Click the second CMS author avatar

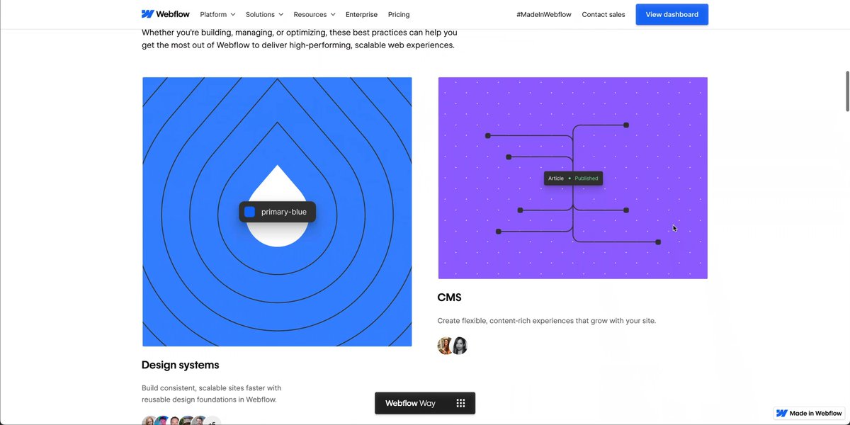click(460, 346)
